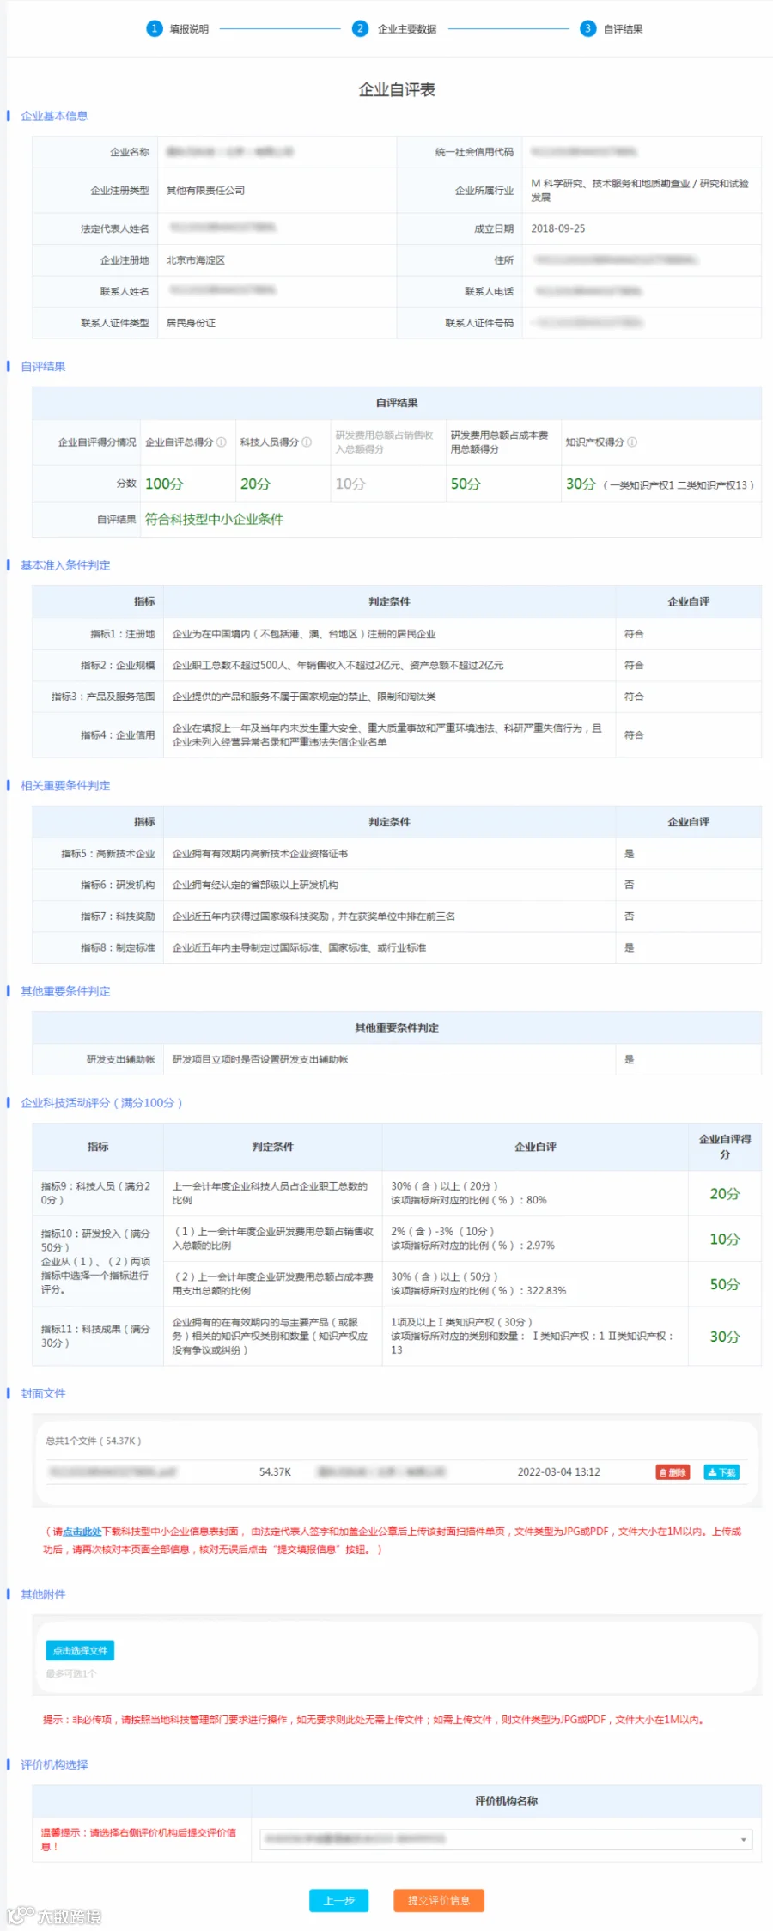Image resolution: width=773 pixels, height=1931 pixels.
Task: Click 50分 score in 研发投入 row
Action: (x=724, y=1285)
